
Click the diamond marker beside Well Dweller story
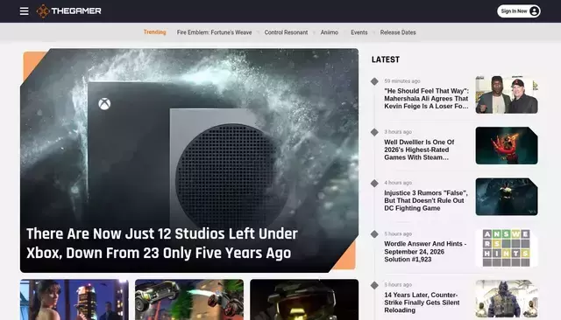pyautogui.click(x=374, y=132)
